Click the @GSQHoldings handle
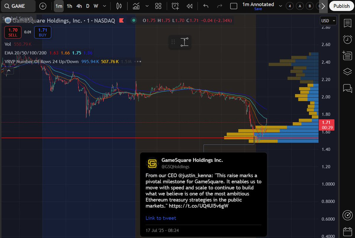355x238 pixels. (x=175, y=166)
